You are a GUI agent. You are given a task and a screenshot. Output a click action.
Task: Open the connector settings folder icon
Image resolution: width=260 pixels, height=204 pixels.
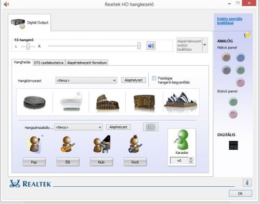pyautogui.click(x=247, y=35)
